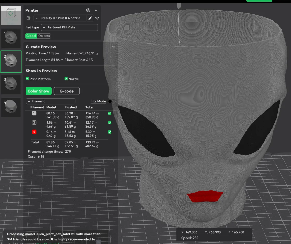Click the Color Show button
Screen dimensions: 291x244
coord(39,91)
